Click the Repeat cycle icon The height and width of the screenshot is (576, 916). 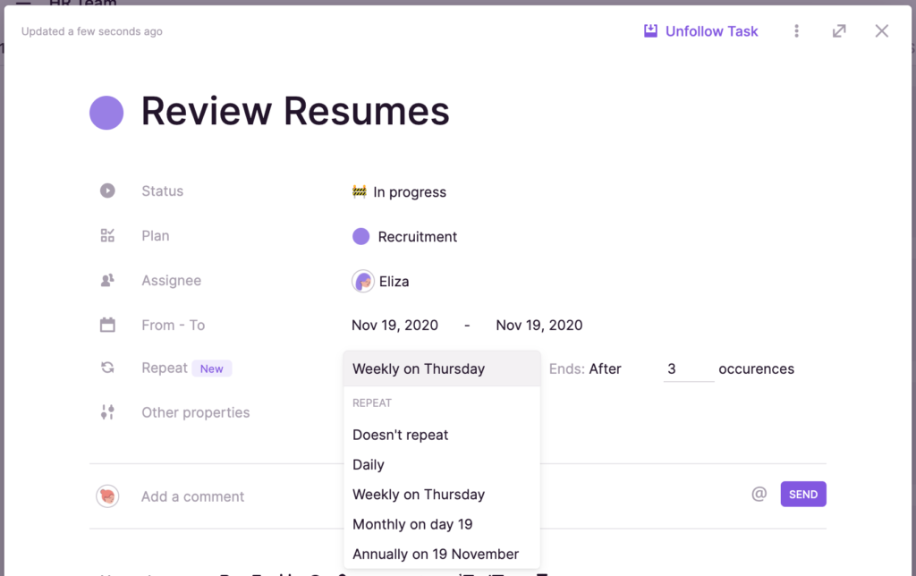(107, 368)
